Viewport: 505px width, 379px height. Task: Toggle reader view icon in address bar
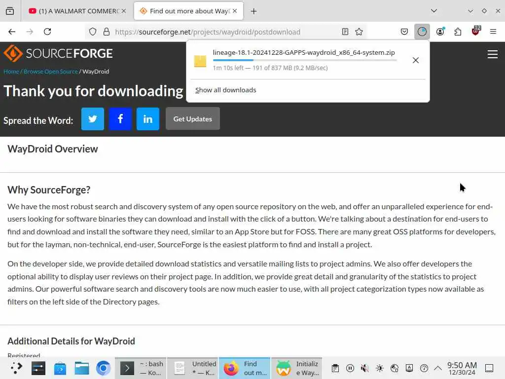[x=345, y=32]
